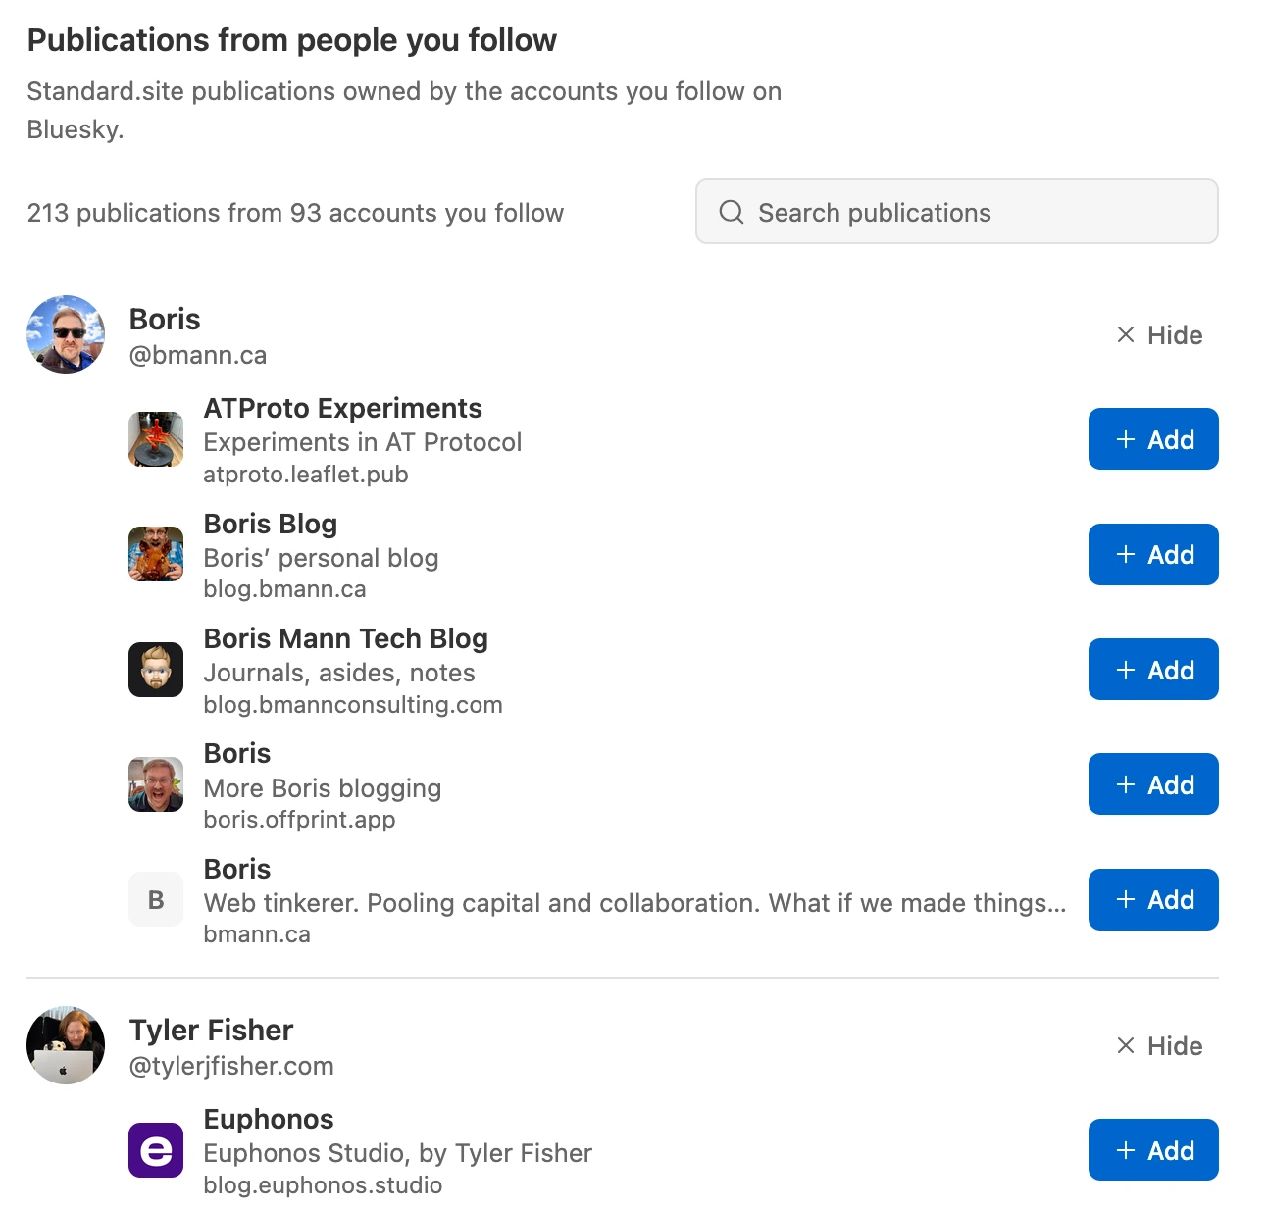Open the Boris Blog title

(271, 524)
